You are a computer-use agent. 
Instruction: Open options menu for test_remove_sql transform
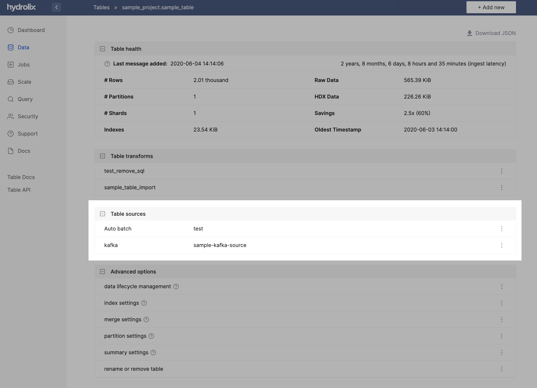click(501, 171)
